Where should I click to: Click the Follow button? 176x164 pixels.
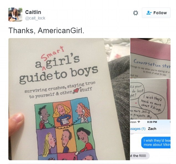(156, 13)
